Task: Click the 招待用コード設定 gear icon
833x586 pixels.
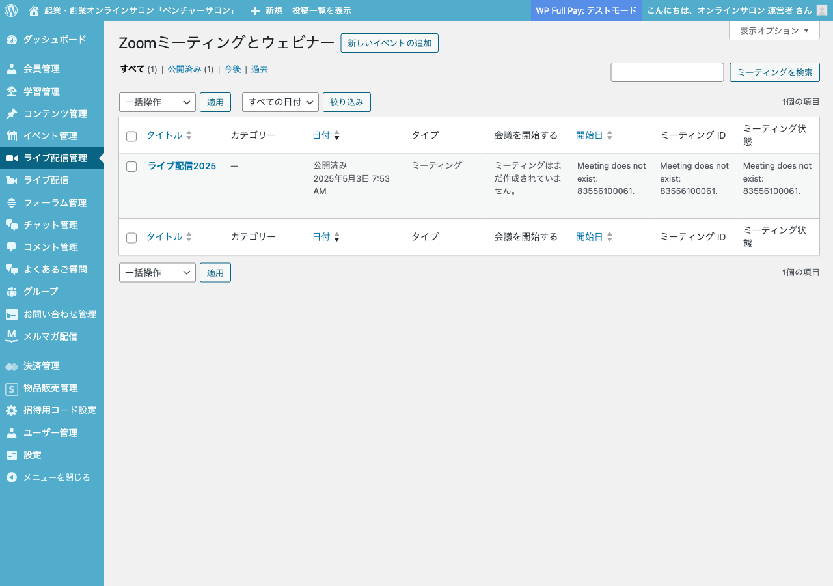Action: pyautogui.click(x=11, y=410)
